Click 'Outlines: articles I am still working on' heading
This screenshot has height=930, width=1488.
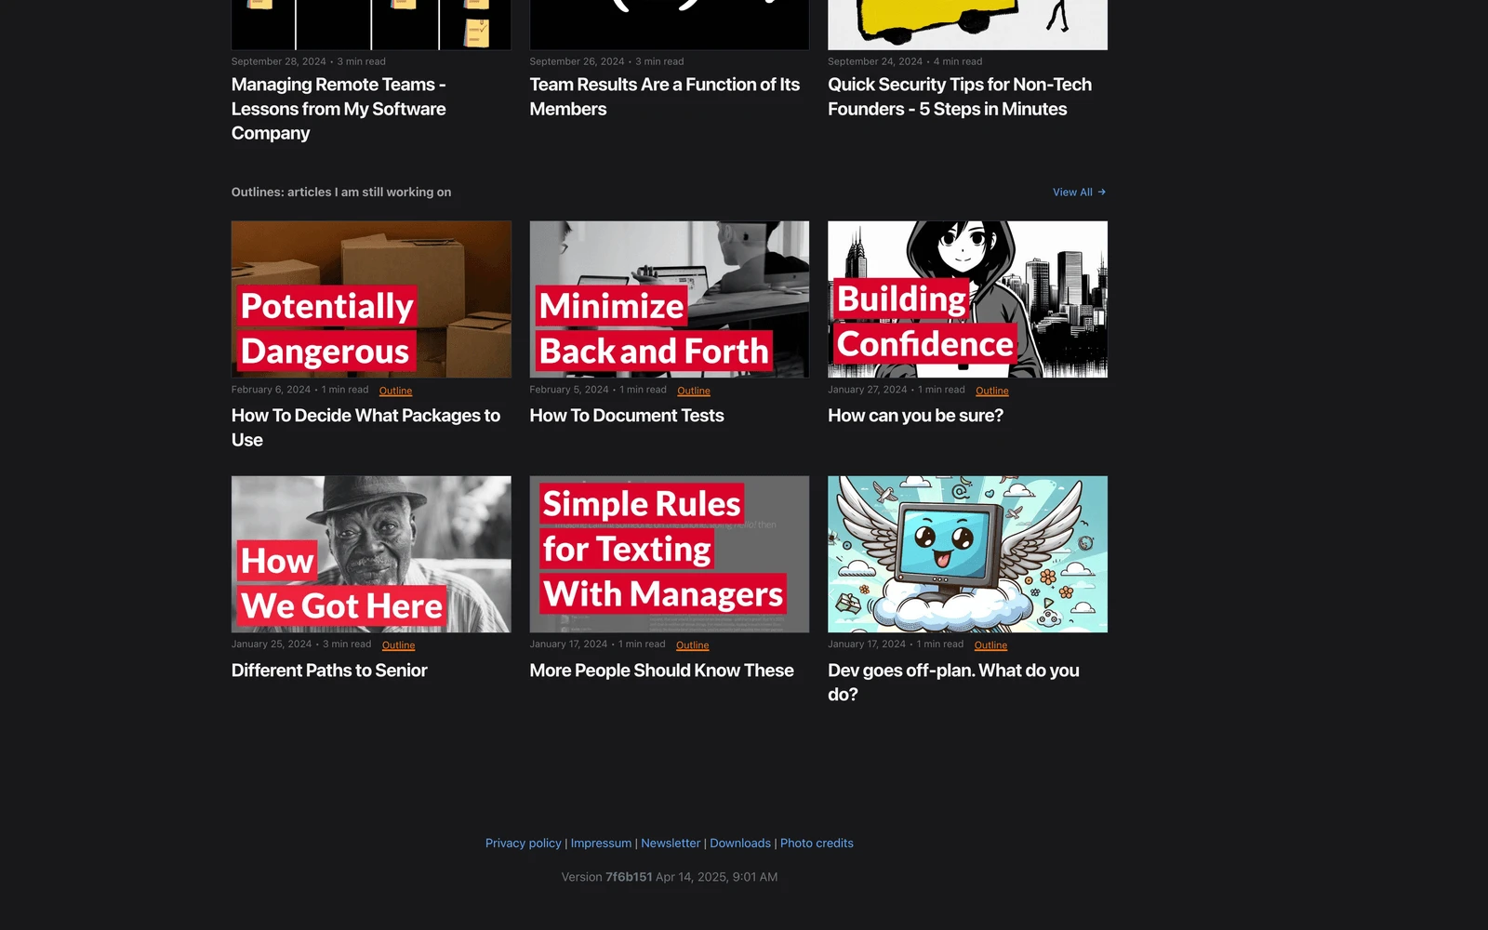pos(341,193)
